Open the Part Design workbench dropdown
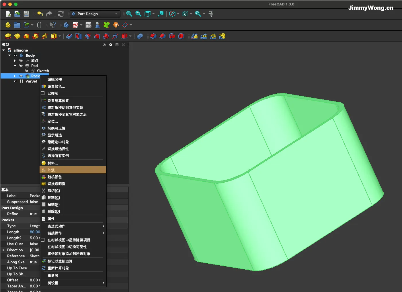 point(95,14)
